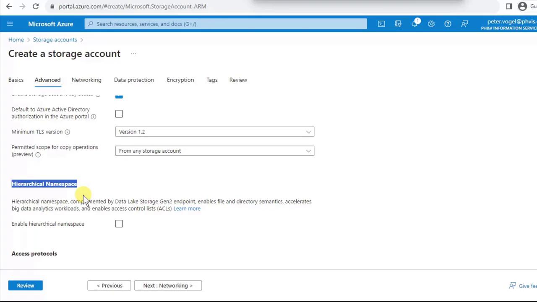Open the browser side panel icon
This screenshot has height=302, width=537.
pos(509,6)
